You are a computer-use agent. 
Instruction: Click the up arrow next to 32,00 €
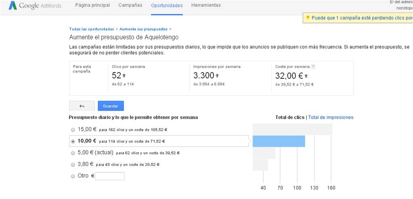pyautogui.click(x=306, y=76)
